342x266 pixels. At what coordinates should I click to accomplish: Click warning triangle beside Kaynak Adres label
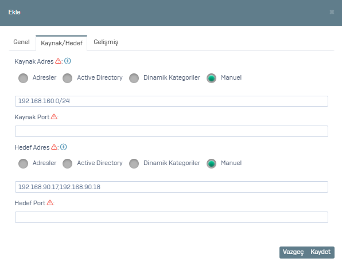58,61
